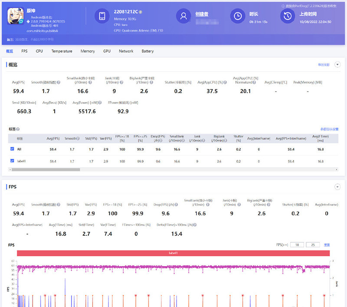Screen dimensions: 347x307
Task: Click the FPS threshold reset link
Action: (327, 245)
